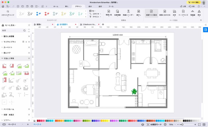This screenshot has width=208, height=127.
Task: Add new item to マイライブラリ
Action: (x=26, y=42)
